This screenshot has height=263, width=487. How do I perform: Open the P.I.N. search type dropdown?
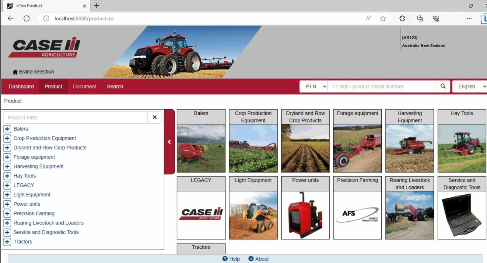314,86
